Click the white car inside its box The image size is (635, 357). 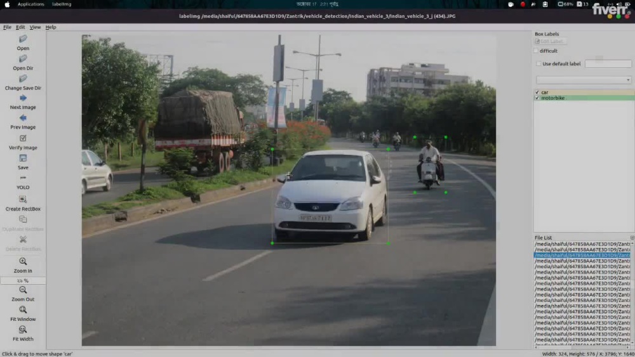coord(330,196)
